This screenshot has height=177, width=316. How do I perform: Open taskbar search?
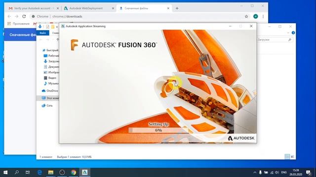click(16, 172)
